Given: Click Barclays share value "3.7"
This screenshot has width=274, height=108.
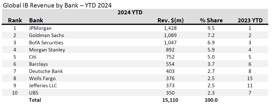Looking at the screenshot, I should click(x=211, y=64).
